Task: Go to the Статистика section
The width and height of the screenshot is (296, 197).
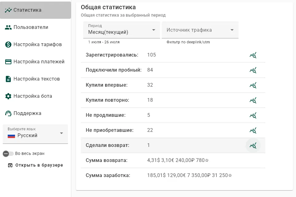Action: [35, 10]
